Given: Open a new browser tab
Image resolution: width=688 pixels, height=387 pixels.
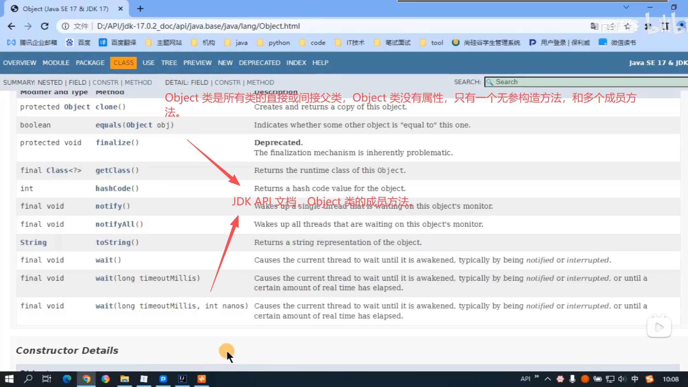Looking at the screenshot, I should [x=140, y=9].
